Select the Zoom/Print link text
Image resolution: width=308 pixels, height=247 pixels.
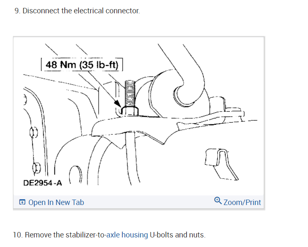tap(242, 203)
